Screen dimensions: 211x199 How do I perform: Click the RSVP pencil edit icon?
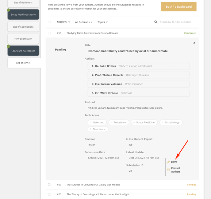tap(168, 162)
